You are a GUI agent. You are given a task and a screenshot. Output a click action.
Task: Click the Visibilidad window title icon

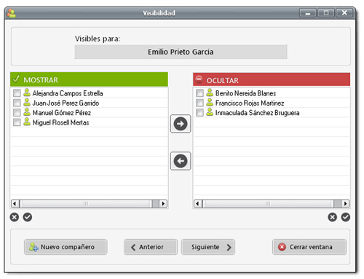[12, 13]
